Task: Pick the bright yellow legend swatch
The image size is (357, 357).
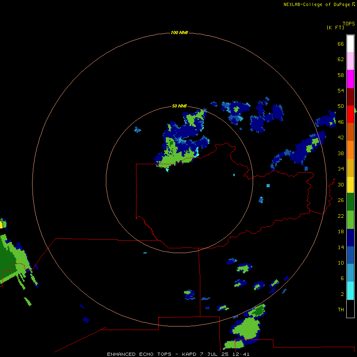Action: [350, 185]
